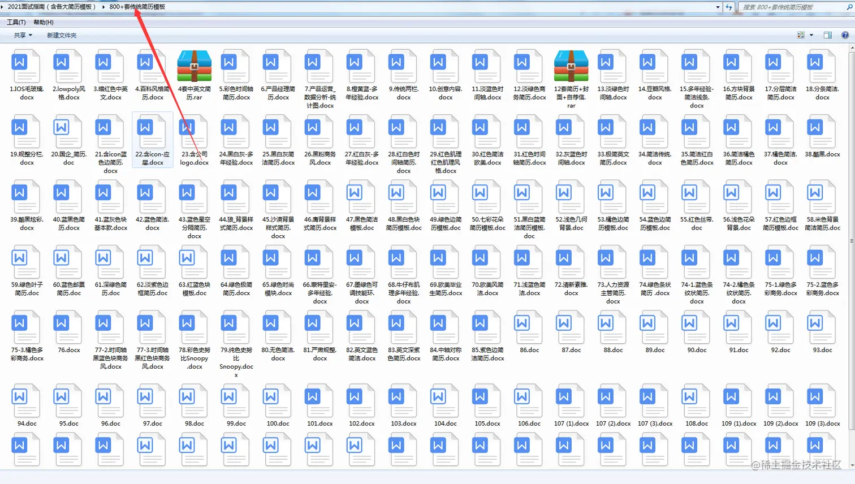Click the change view icon
The image size is (855, 484).
point(801,35)
